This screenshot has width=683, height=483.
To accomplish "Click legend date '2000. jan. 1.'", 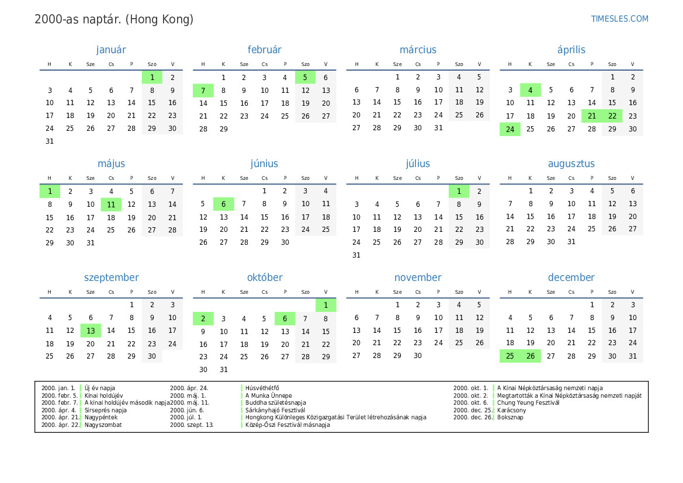I will pyautogui.click(x=58, y=388).
